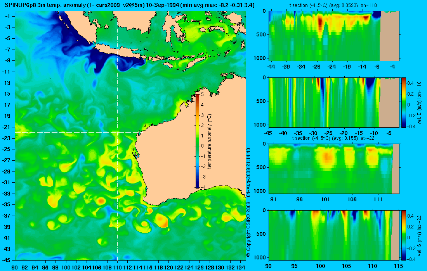Click the '04-Aug-2009 21:14:48' timestamp
This screenshot has width=427, height=271.
click(248, 173)
